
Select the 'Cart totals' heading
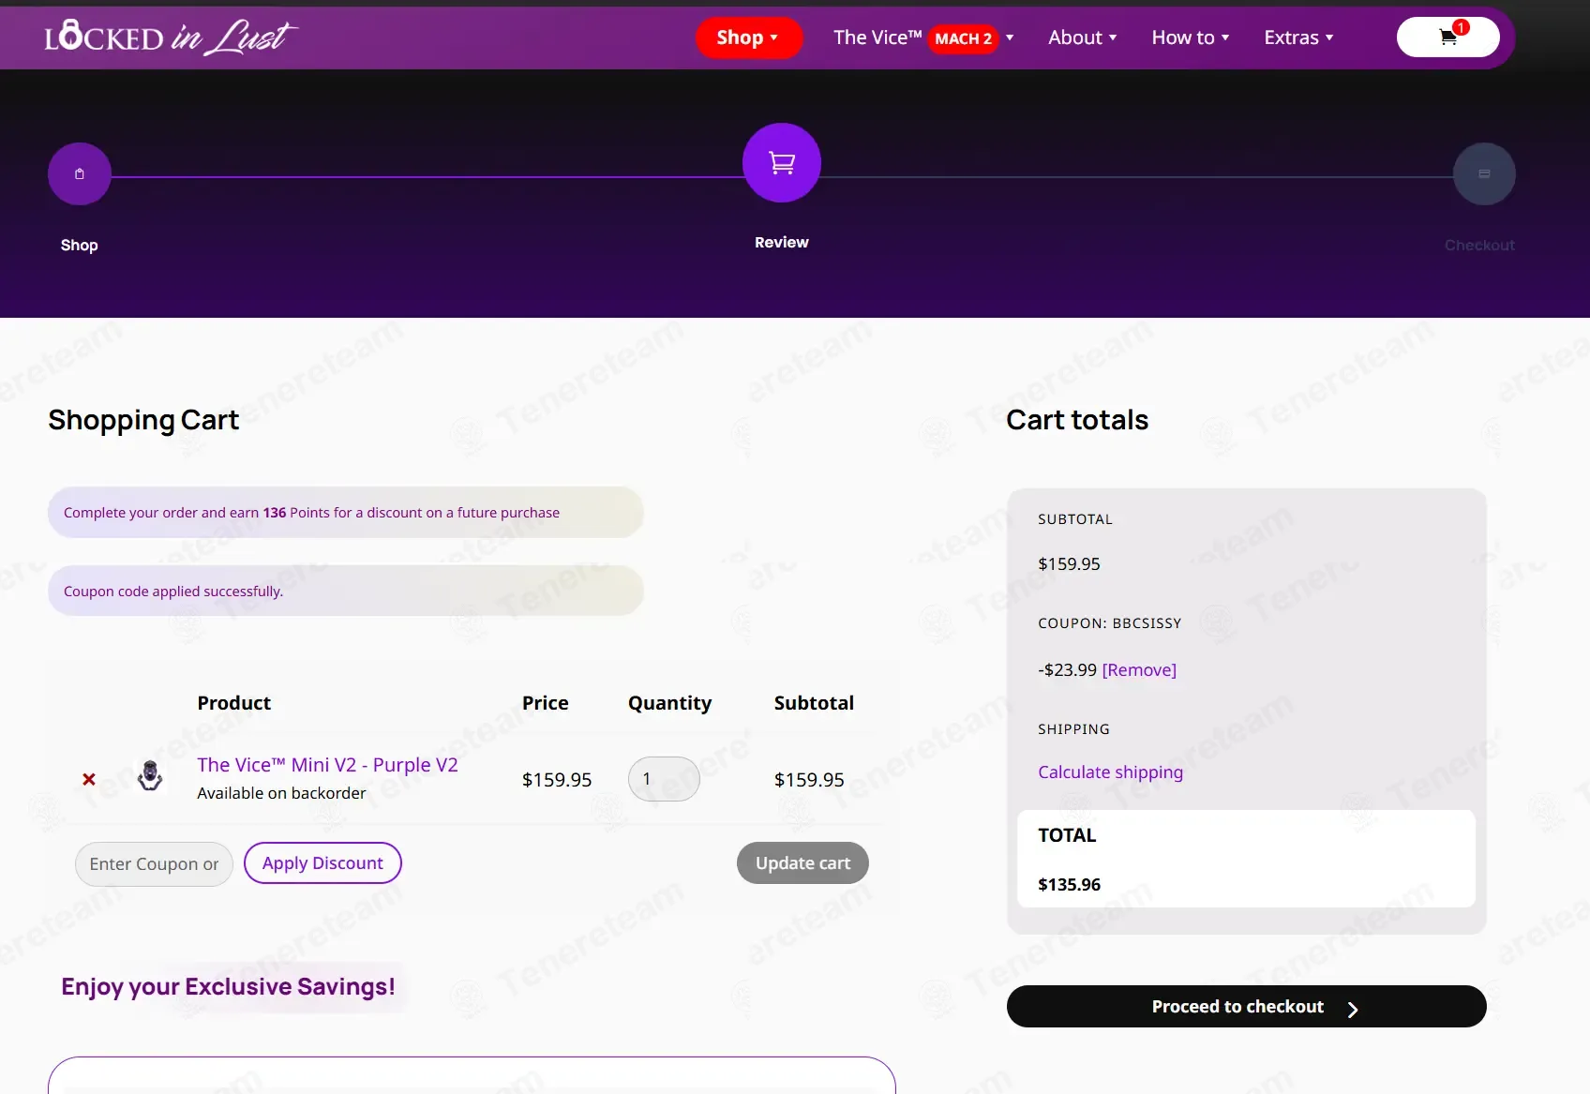point(1077,420)
